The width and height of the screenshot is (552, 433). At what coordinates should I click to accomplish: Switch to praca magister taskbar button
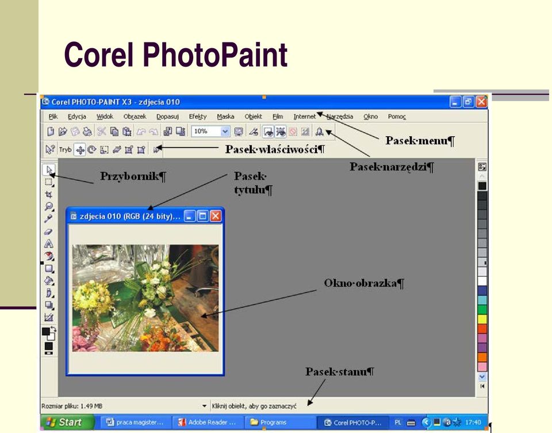click(x=136, y=422)
